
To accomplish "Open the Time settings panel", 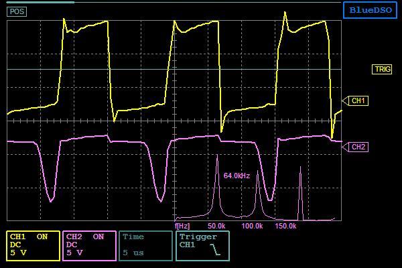I will coord(145,246).
